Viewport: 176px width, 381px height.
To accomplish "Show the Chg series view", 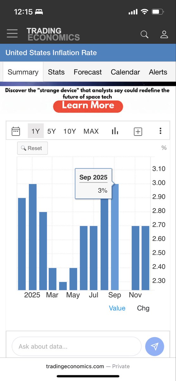I will coord(143,308).
